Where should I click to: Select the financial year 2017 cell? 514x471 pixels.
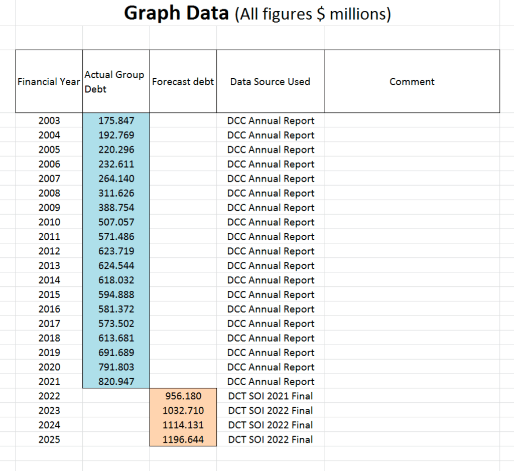click(49, 324)
